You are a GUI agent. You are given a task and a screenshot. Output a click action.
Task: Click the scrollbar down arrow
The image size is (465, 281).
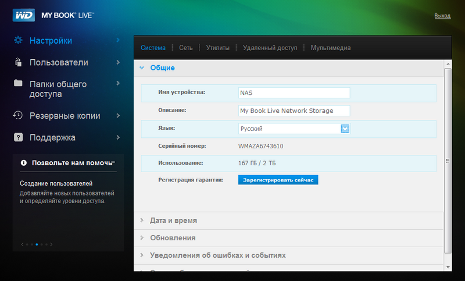[x=448, y=268]
